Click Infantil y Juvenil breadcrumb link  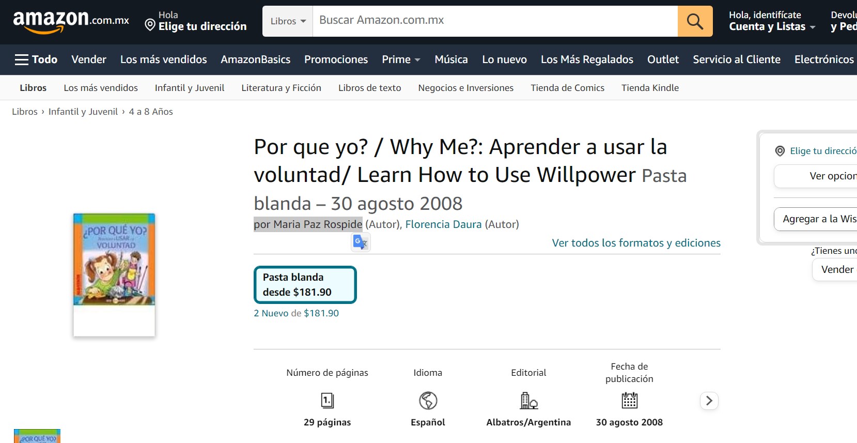coord(83,112)
